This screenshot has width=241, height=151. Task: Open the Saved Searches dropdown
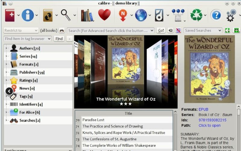click(x=203, y=31)
